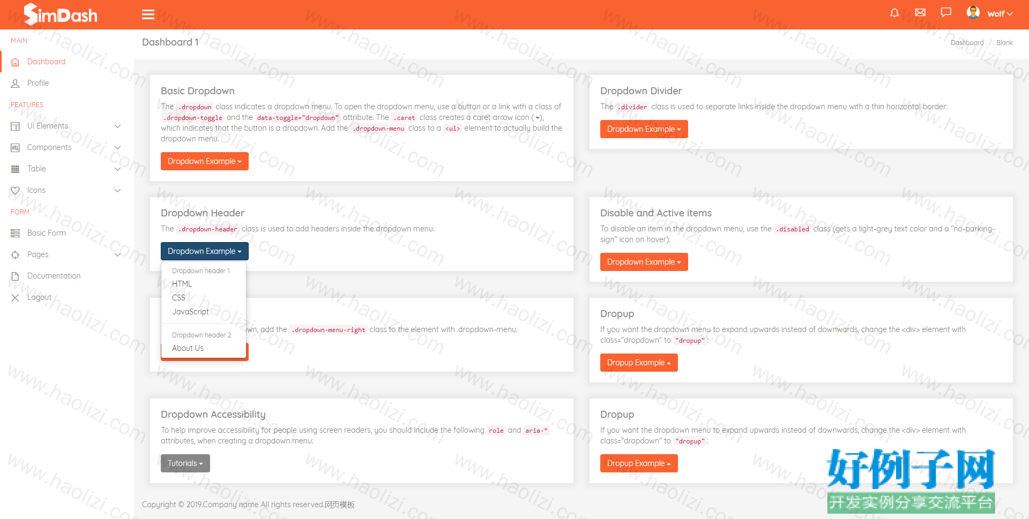This screenshot has width=1029, height=519.
Task: Click the Profile person icon
Action: pyautogui.click(x=15, y=84)
